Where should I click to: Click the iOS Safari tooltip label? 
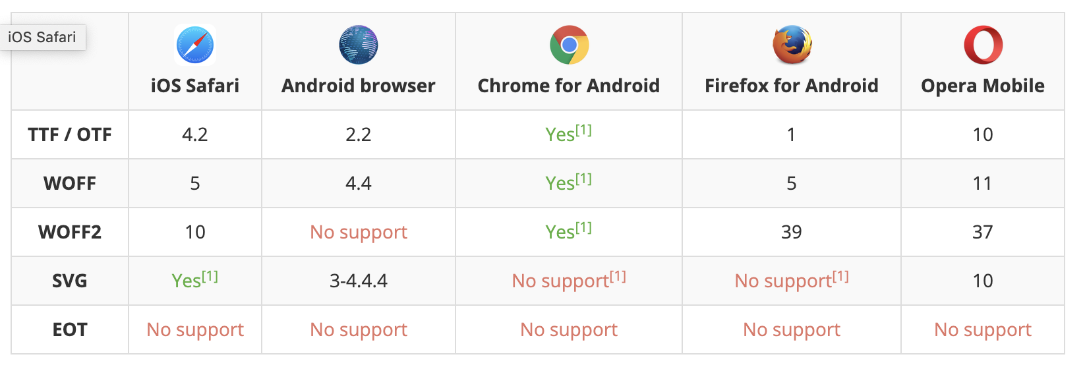click(x=42, y=38)
